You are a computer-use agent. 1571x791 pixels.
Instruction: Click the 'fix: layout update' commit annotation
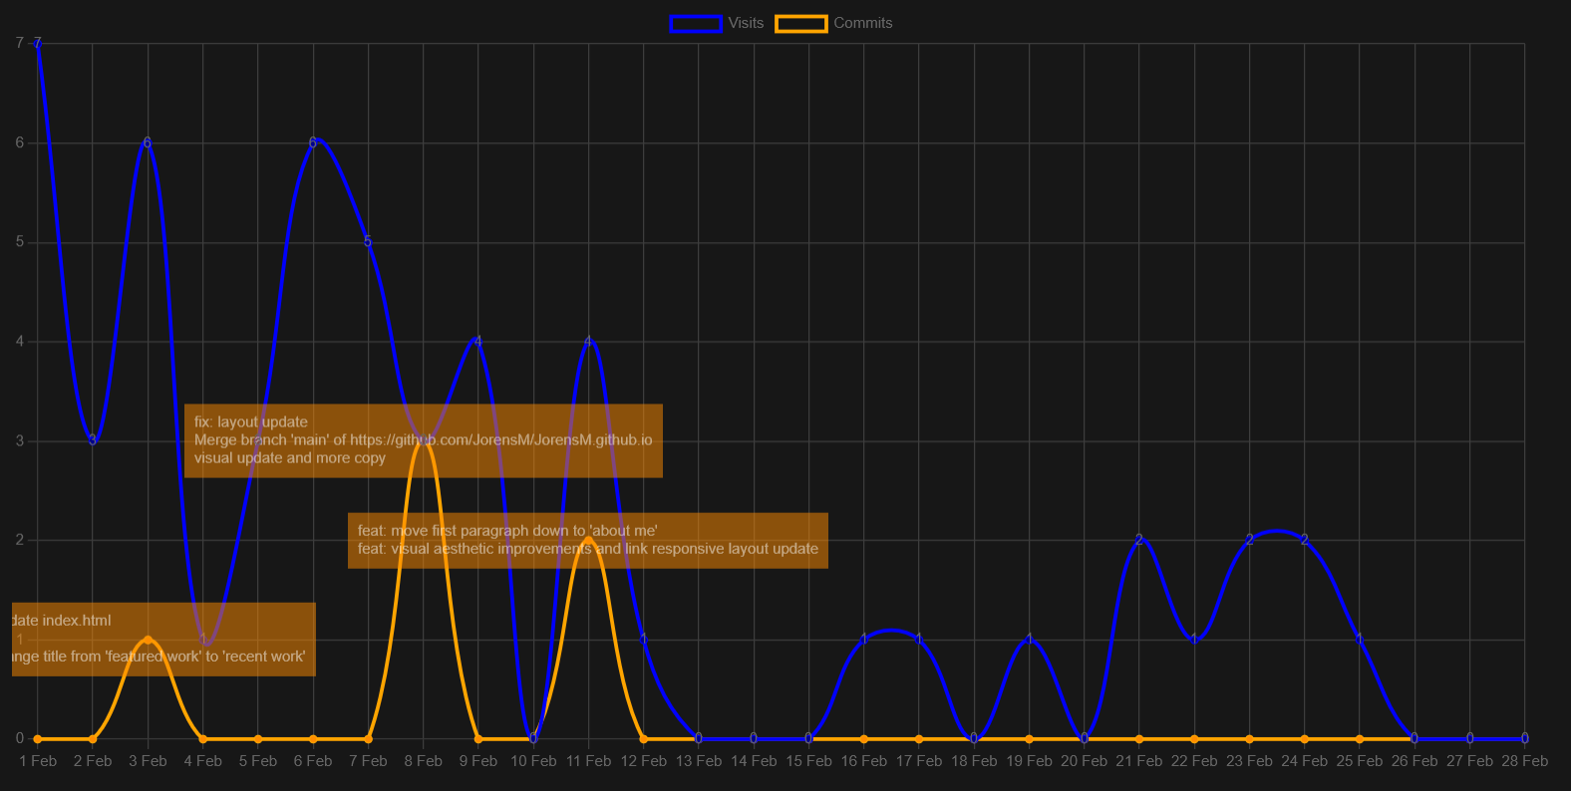424,441
